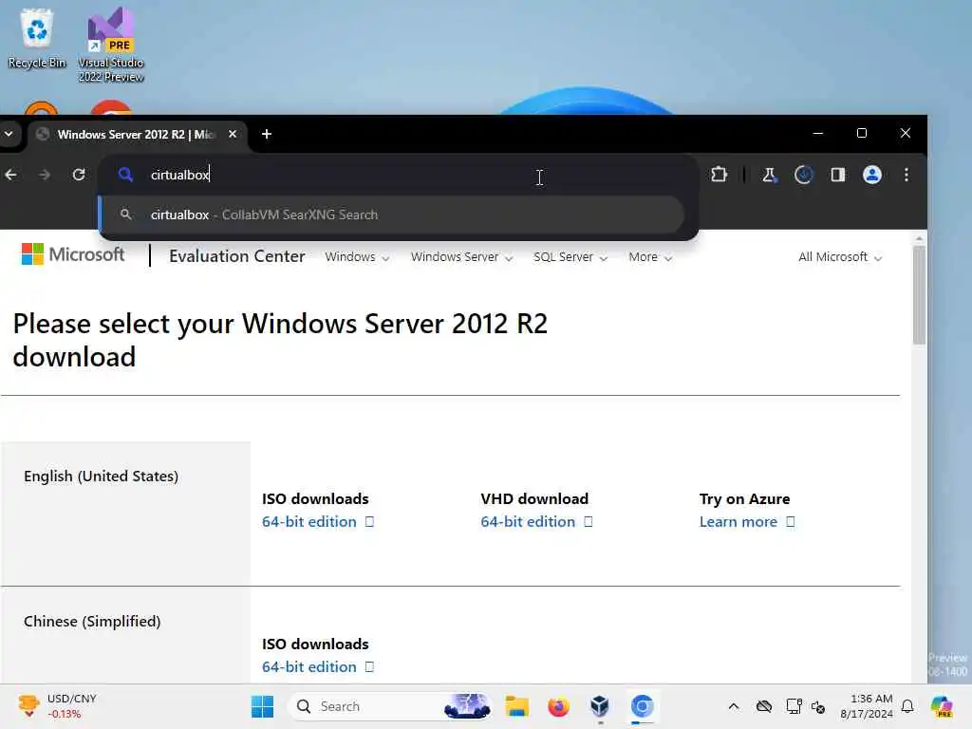Open the Try on Azure Learn more link

(746, 522)
